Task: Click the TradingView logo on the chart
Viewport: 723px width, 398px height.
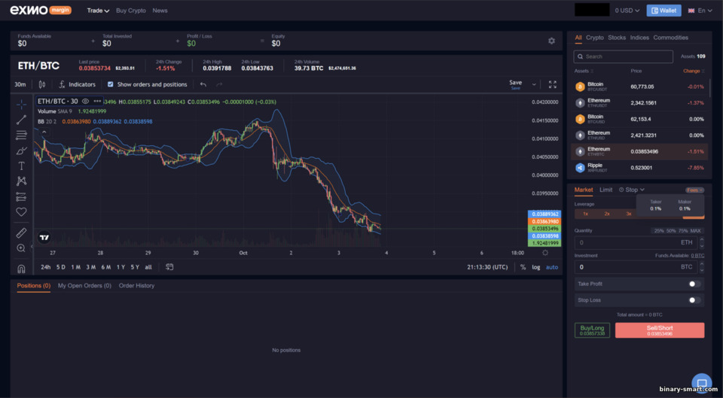Action: pyautogui.click(x=44, y=238)
